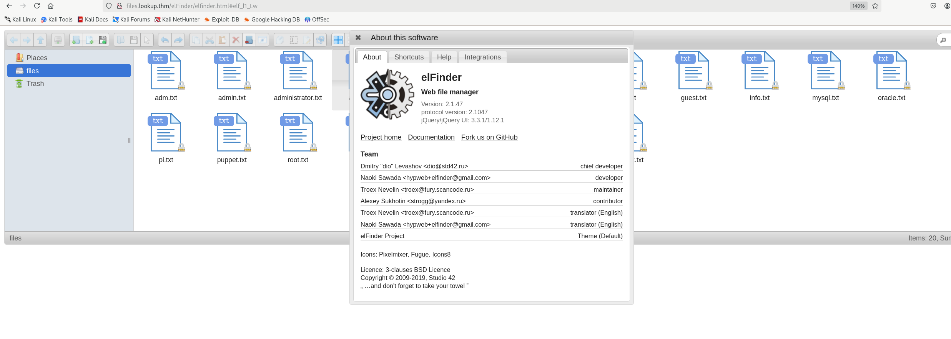Open the Project home link
Viewport: 951px width, 339px height.
click(x=381, y=137)
